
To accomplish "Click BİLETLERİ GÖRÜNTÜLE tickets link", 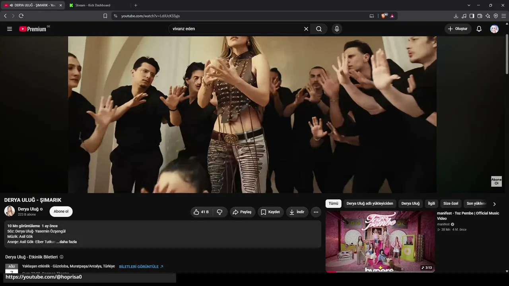I will [141, 267].
